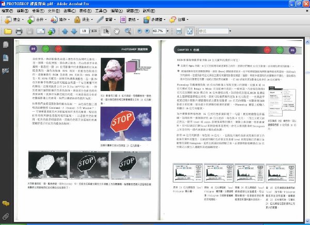Expand the 協作 Collaborate task dropdown
The width and height of the screenshot is (310, 225).
[x=69, y=20]
